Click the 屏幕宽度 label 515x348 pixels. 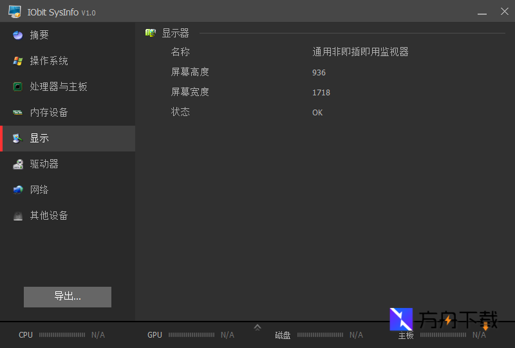point(190,92)
